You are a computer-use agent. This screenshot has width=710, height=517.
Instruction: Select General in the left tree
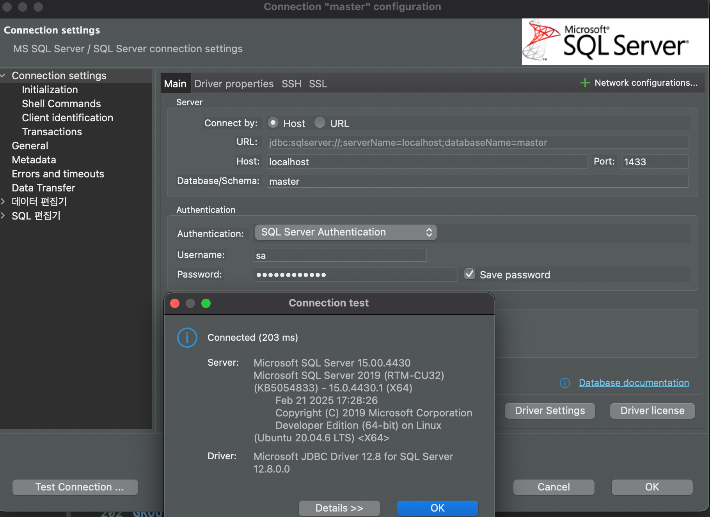30,146
